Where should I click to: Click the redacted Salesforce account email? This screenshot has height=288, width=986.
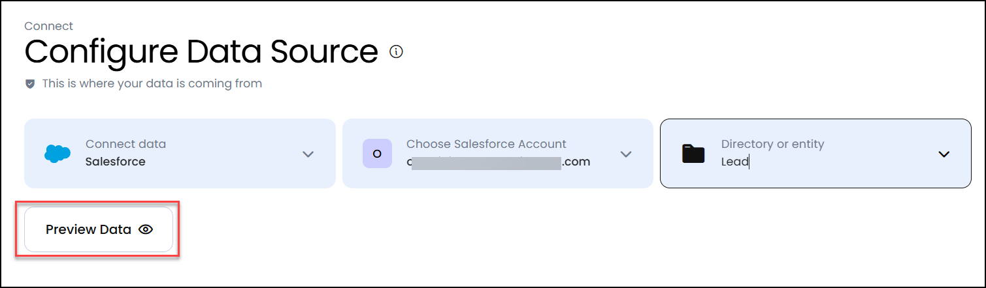point(498,162)
